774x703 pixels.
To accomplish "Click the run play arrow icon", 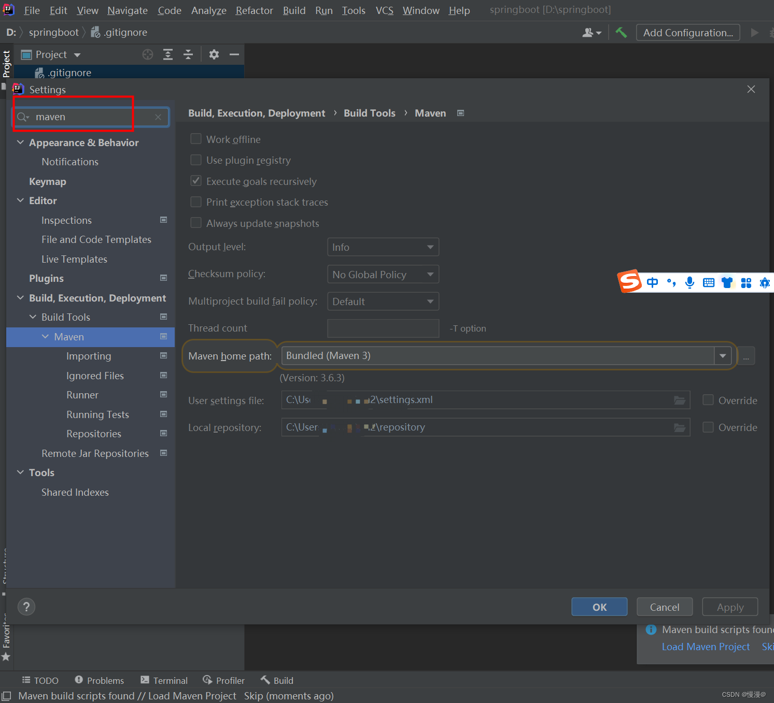I will point(755,33).
